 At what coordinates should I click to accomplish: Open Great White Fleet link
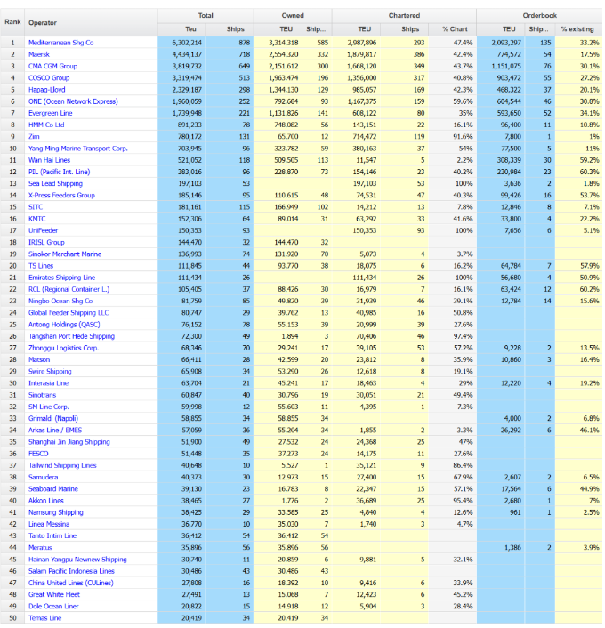coord(54,595)
